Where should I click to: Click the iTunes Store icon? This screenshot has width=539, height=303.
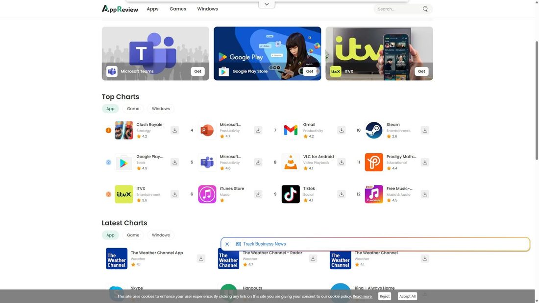(x=207, y=194)
